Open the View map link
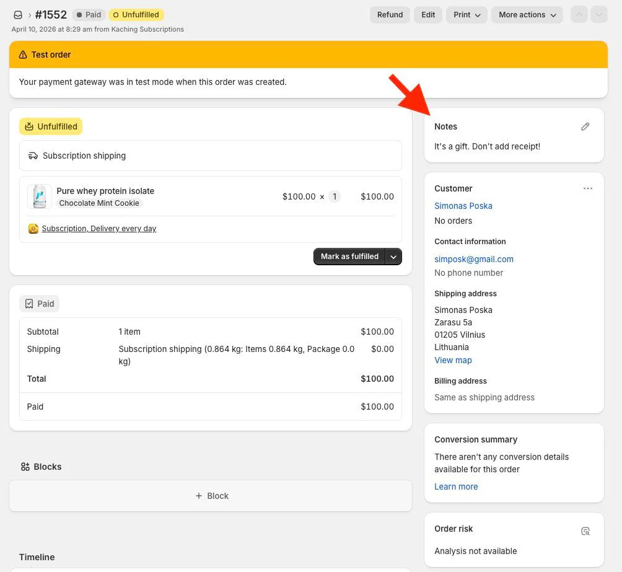The image size is (622, 572). pos(453,360)
